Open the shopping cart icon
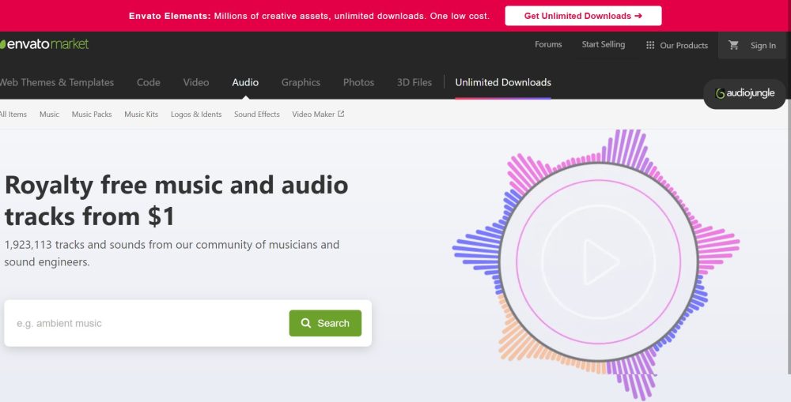 [733, 45]
